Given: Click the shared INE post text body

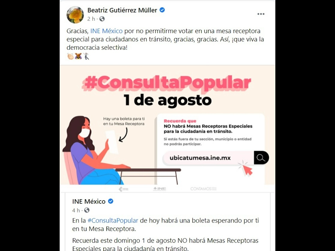Looking at the screenshot, I should click(x=165, y=234).
